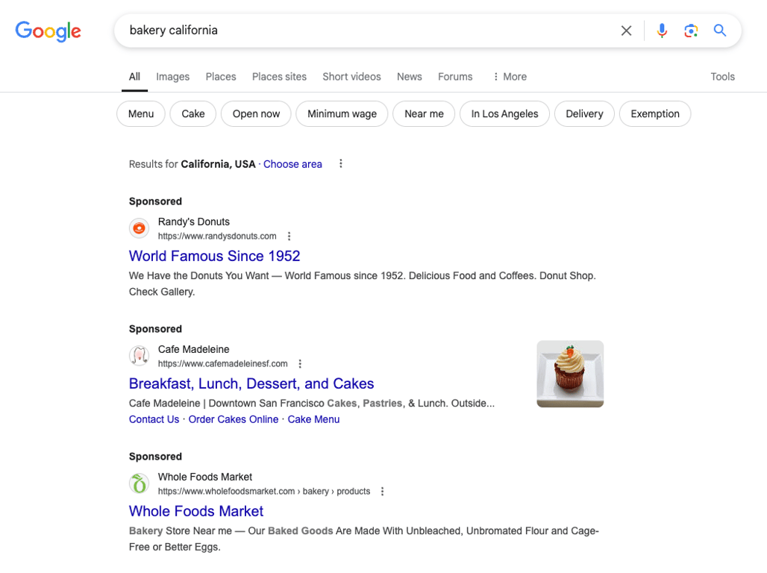Click the Cafe Madeleine favicon

(x=139, y=356)
